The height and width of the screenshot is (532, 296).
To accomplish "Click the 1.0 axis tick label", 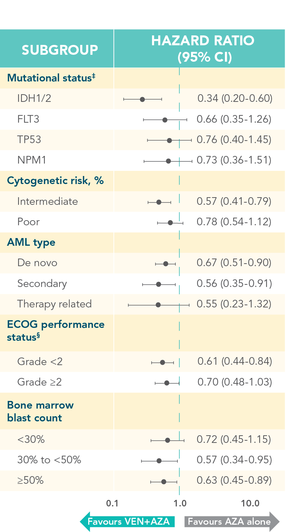I will pyautogui.click(x=180, y=504).
